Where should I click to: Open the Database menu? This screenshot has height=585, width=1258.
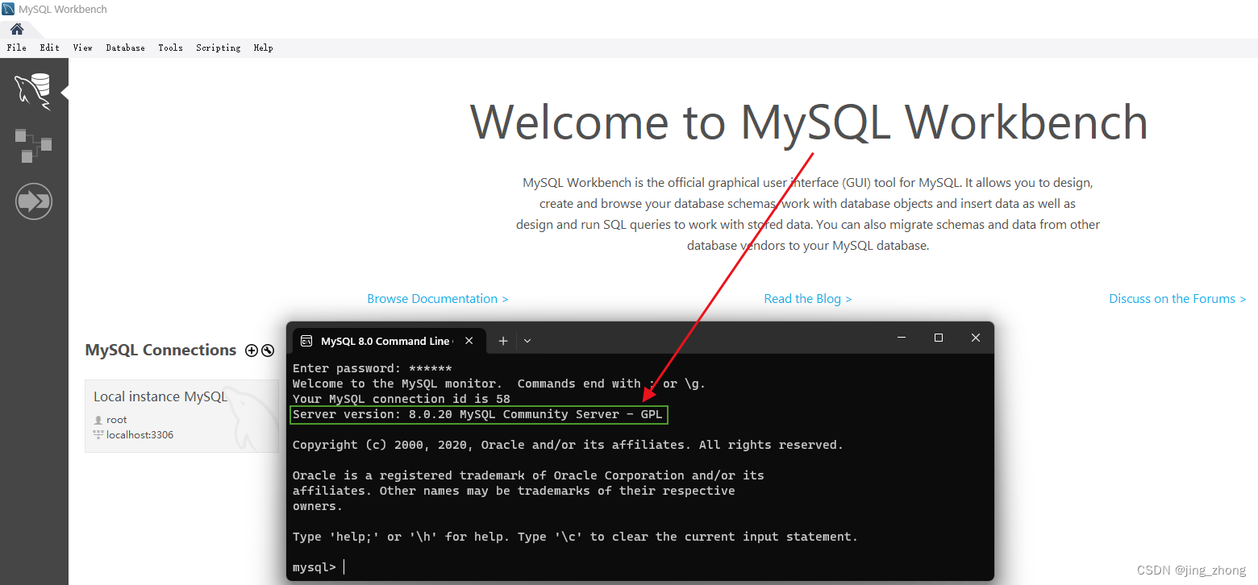click(x=126, y=48)
